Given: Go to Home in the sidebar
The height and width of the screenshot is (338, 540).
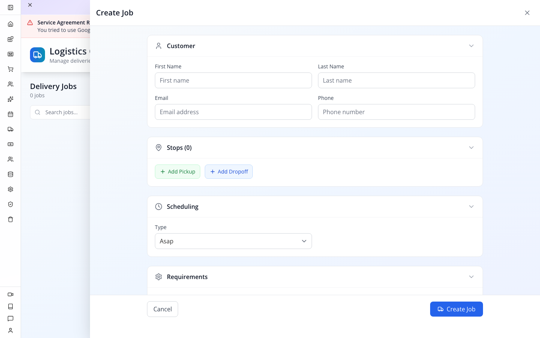Looking at the screenshot, I should pyautogui.click(x=10, y=24).
